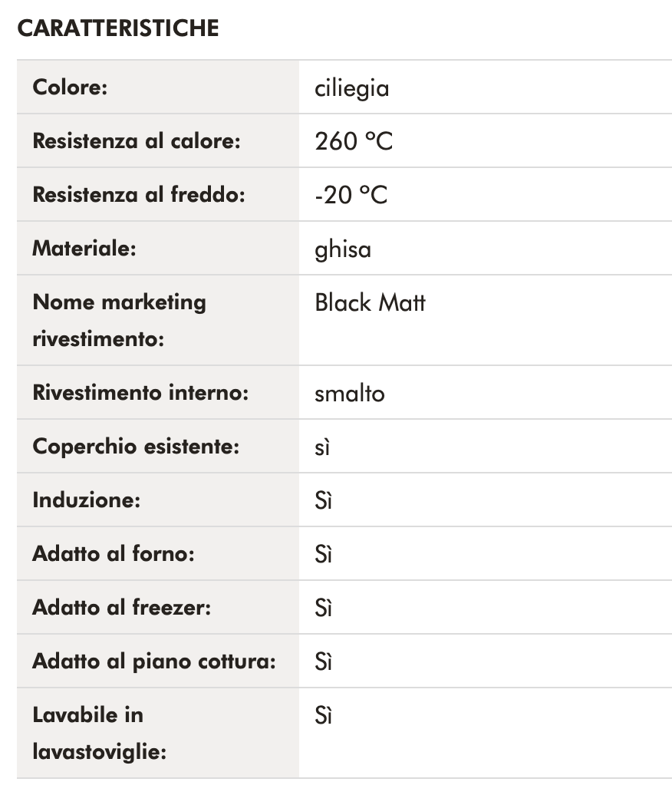This screenshot has width=672, height=795.
Task: Click the Induzione label
Action: (86, 500)
